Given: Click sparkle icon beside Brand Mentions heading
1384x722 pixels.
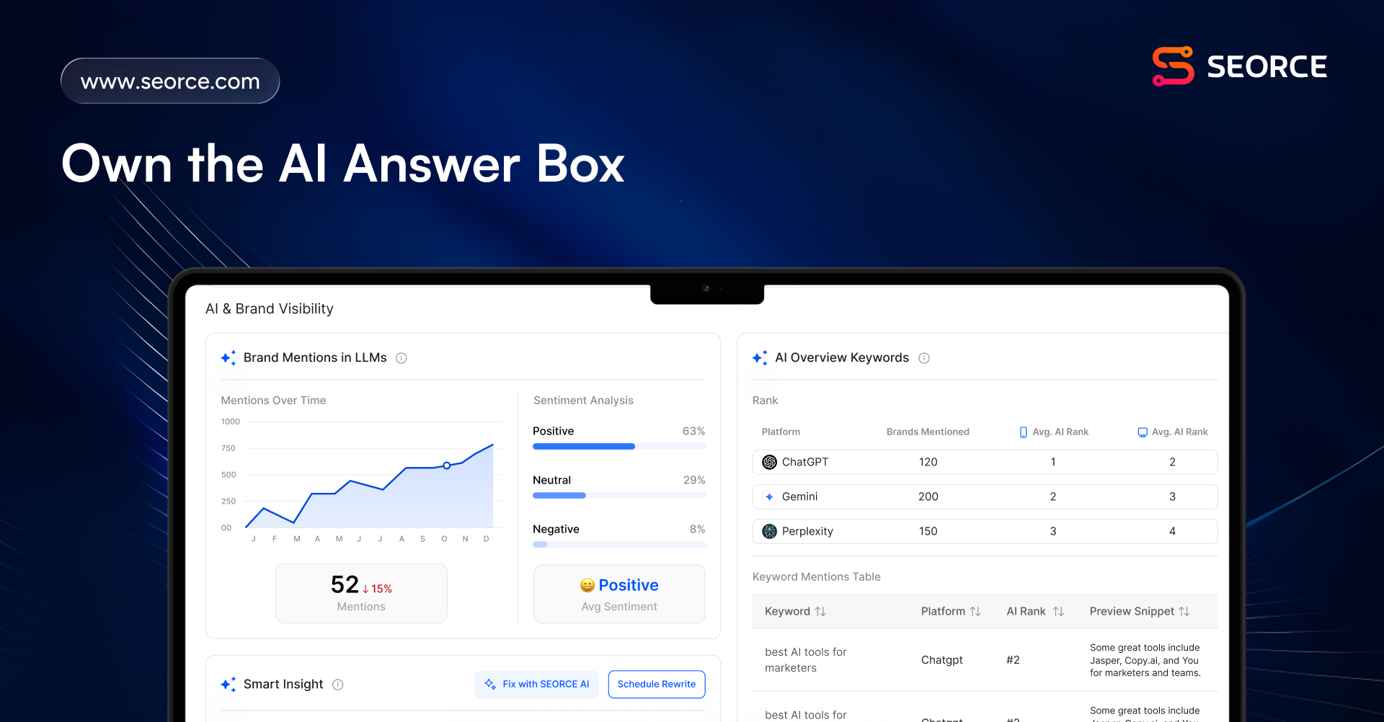Looking at the screenshot, I should (228, 358).
